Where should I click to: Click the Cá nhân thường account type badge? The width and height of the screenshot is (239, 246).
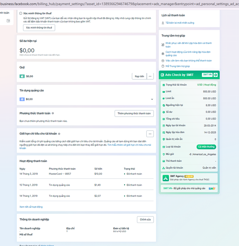206,147
